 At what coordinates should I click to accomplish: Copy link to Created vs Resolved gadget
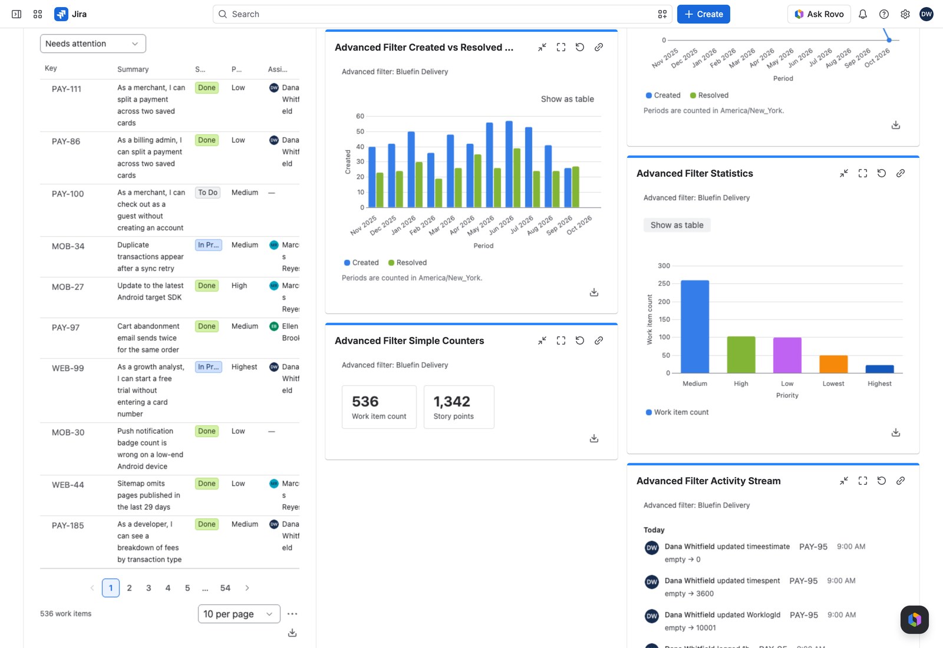click(599, 47)
